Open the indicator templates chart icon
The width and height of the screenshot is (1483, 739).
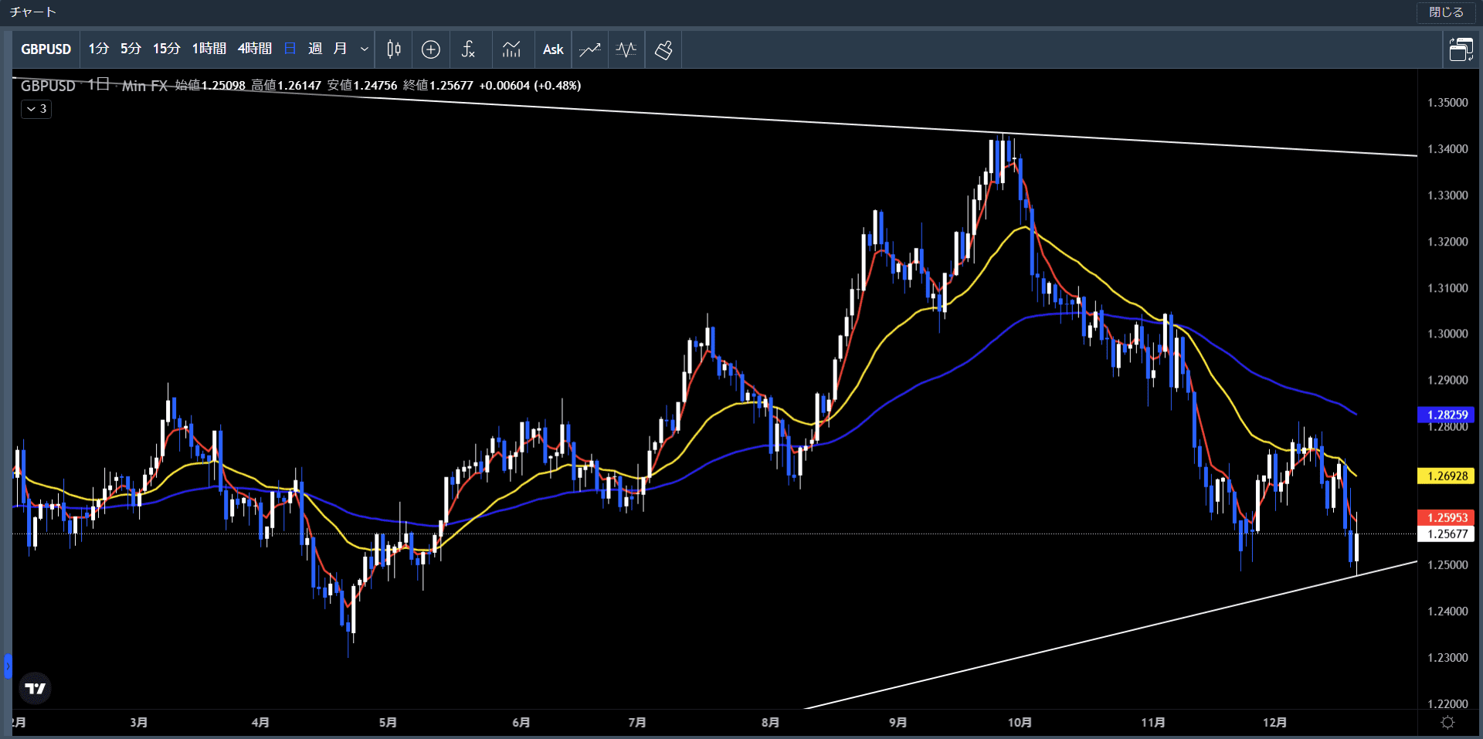point(511,49)
